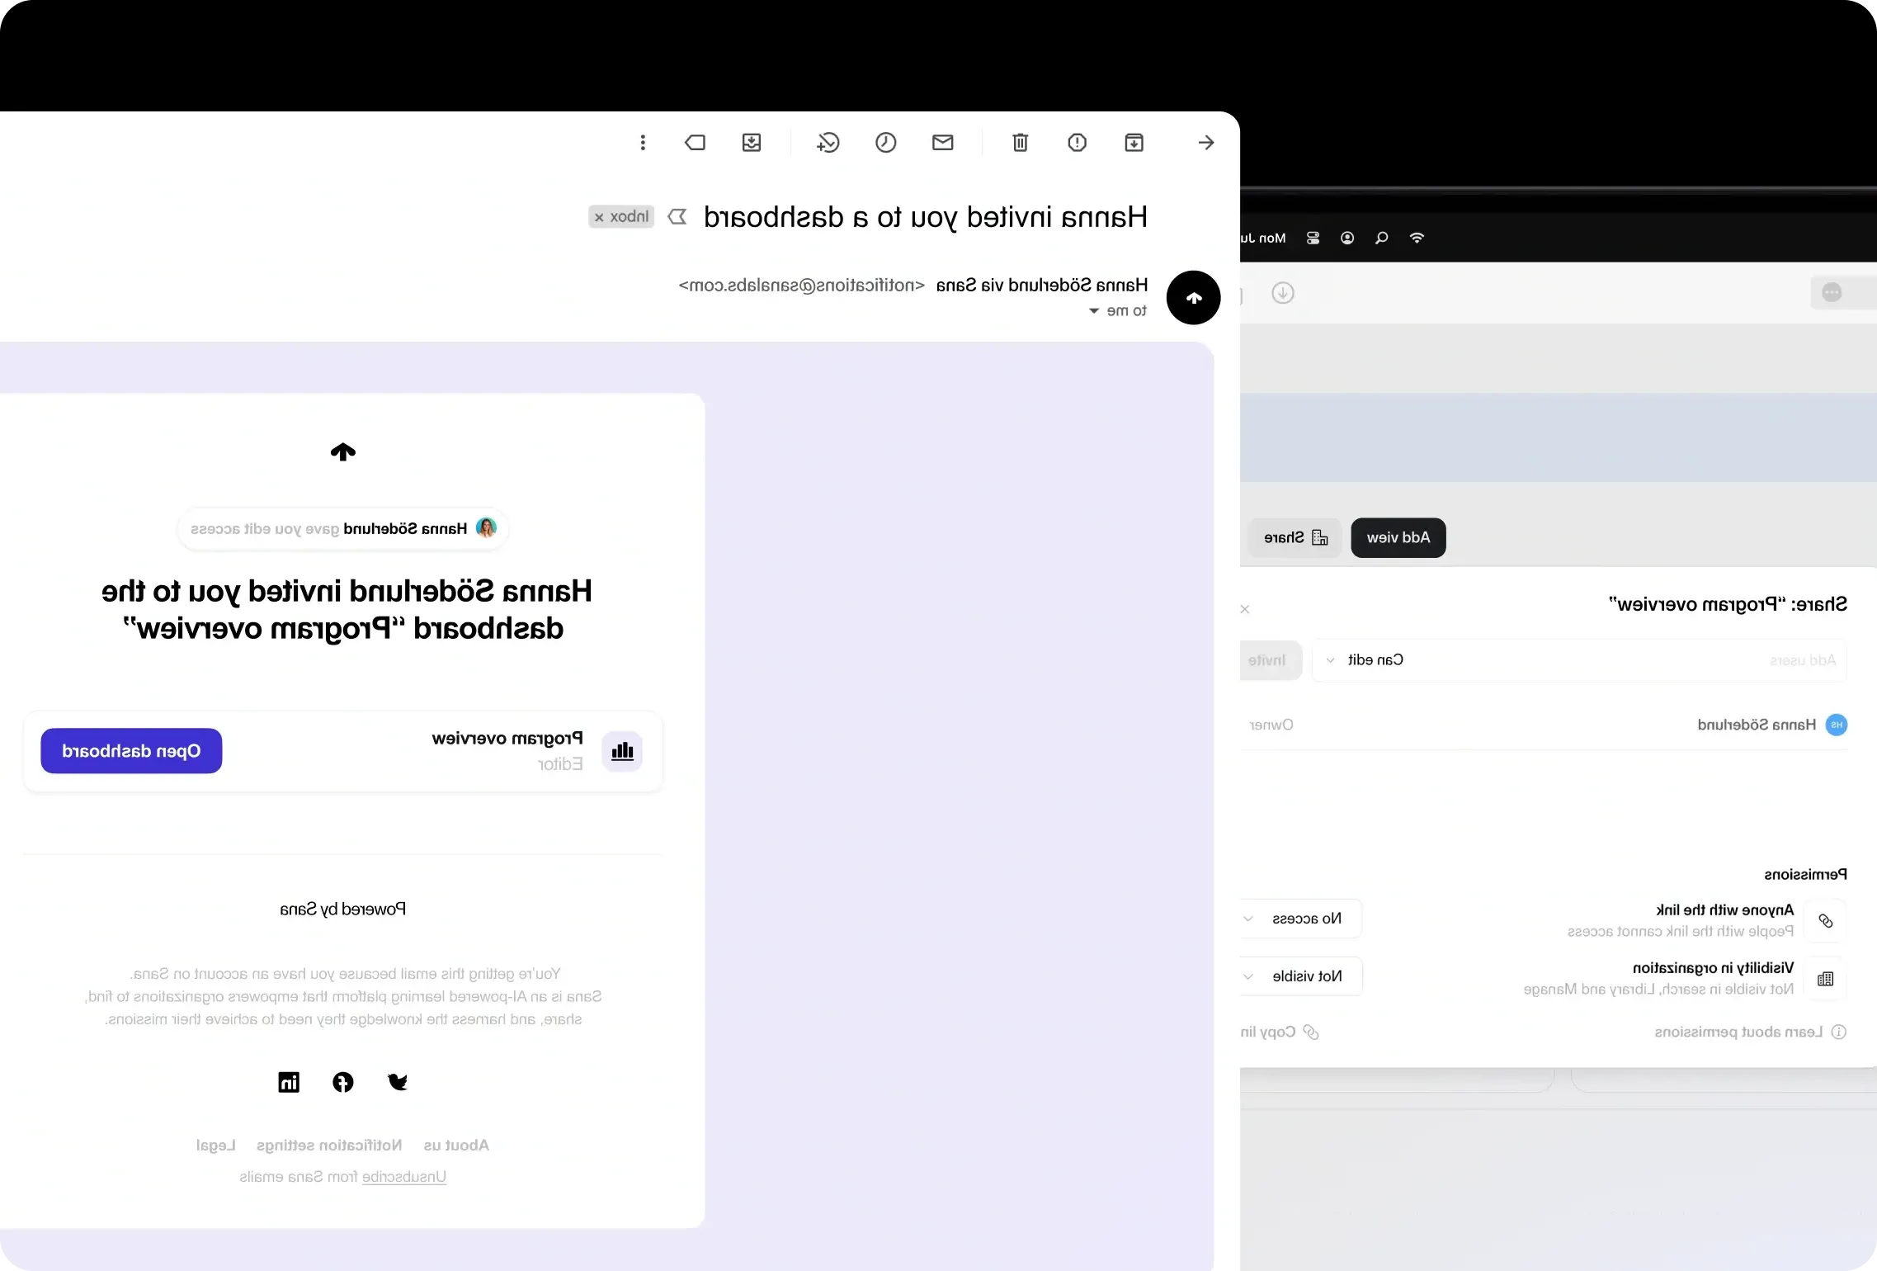The image size is (1877, 1271).
Task: Click the overflow menu three-dot icon
Action: coord(642,142)
